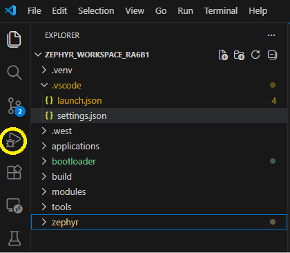Open the Edit menu
290x253 pixels.
pyautogui.click(x=59, y=11)
